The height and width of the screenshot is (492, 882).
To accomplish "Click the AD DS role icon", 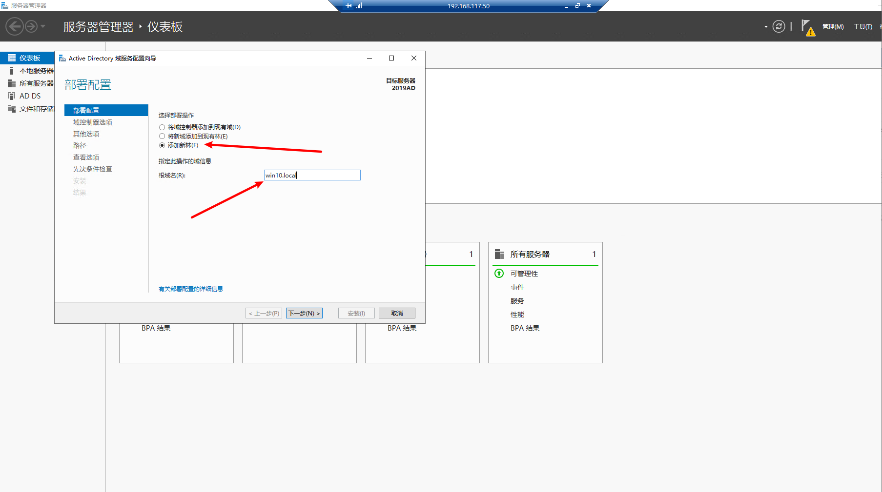I will click(x=12, y=96).
